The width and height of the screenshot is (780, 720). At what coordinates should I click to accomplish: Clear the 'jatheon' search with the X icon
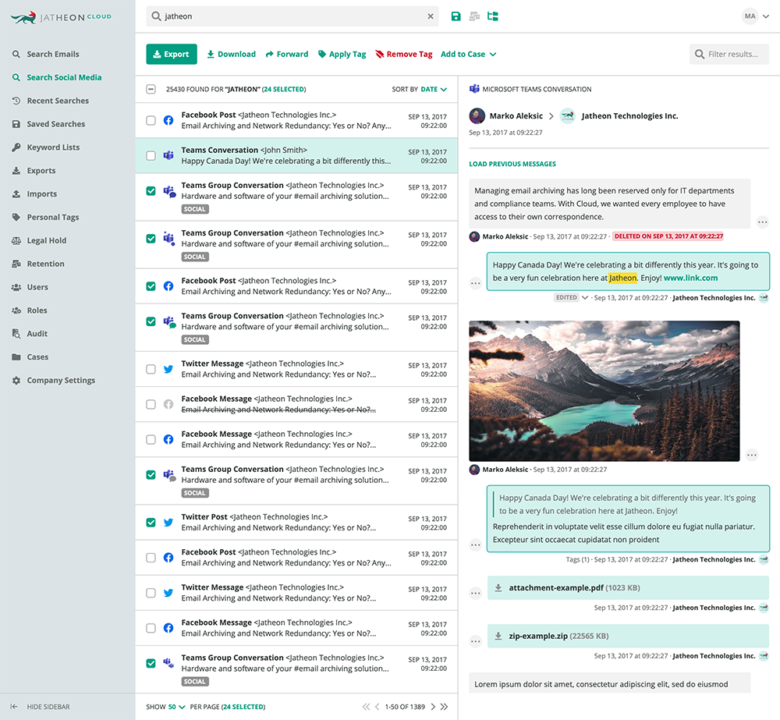tap(431, 16)
